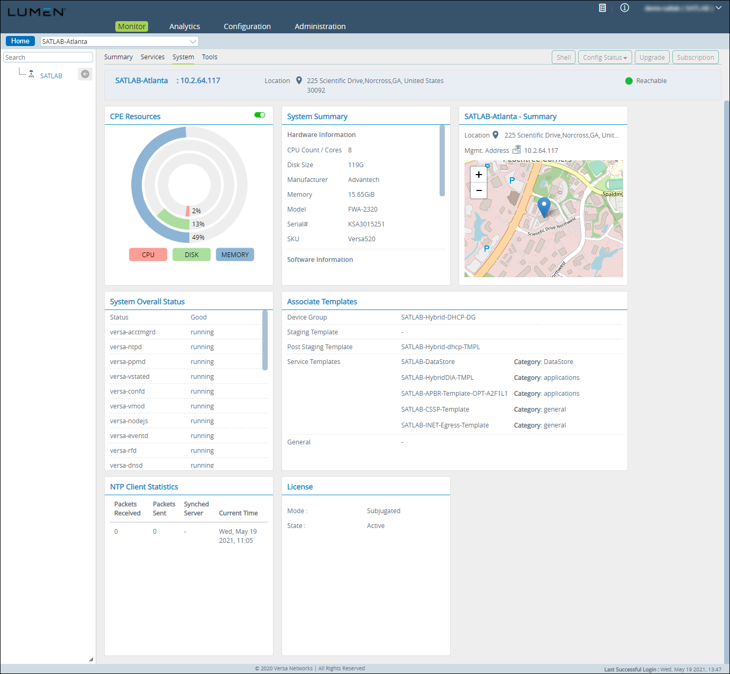
Task: Zoom in on the map
Action: tap(479, 175)
